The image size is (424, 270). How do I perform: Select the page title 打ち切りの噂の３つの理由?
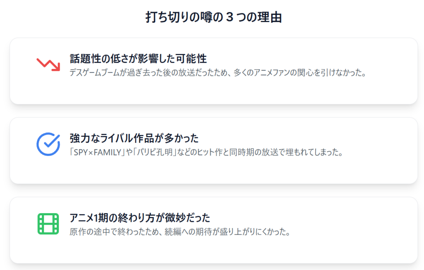point(214,17)
